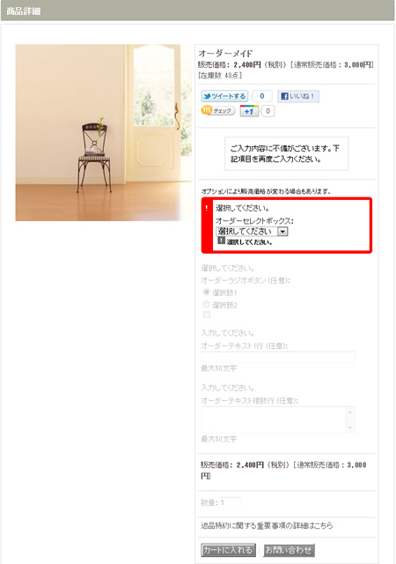This screenshot has height=564, width=396.
Task: Click the オーダーテキスト1行 input field
Action: pos(278,357)
